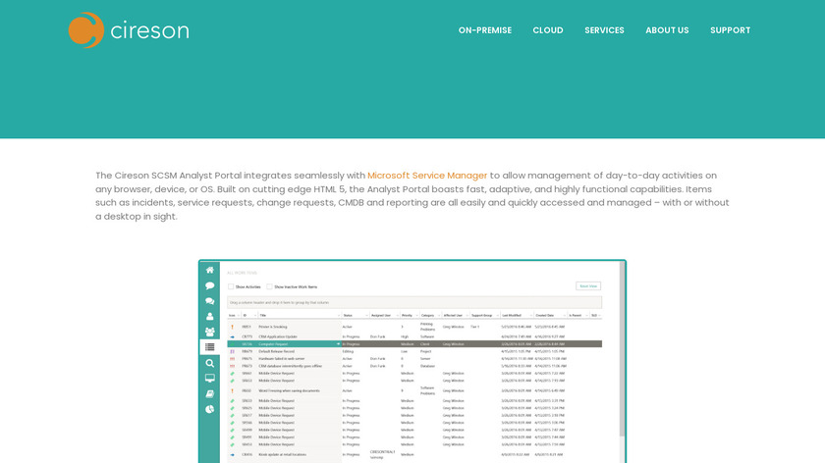Click the magnifier search sidebar icon
The image size is (825, 463).
[209, 363]
